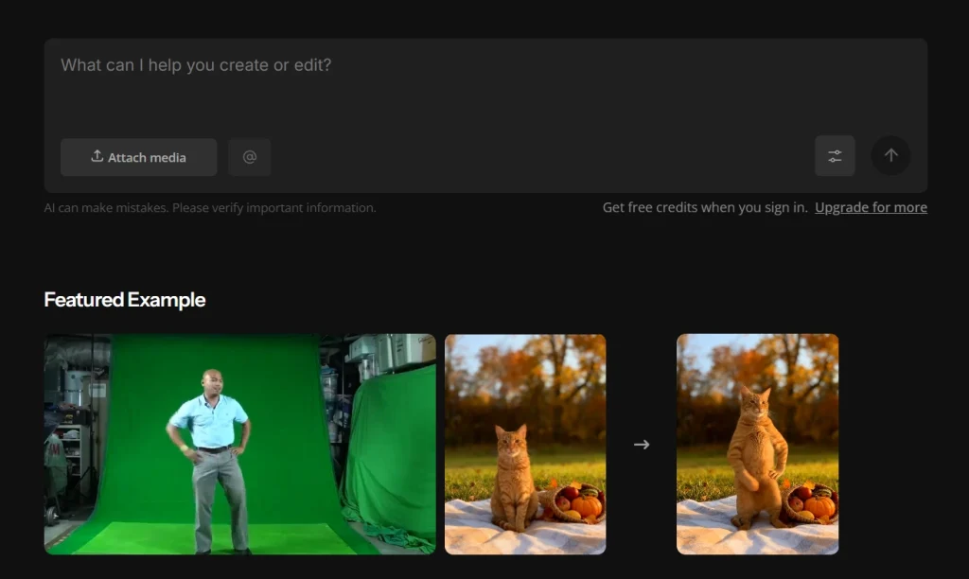Viewport: 969px width, 579px height.
Task: Open the @ mention reference button
Action: (x=250, y=157)
